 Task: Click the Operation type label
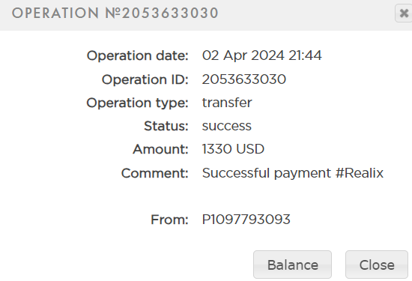(x=137, y=103)
